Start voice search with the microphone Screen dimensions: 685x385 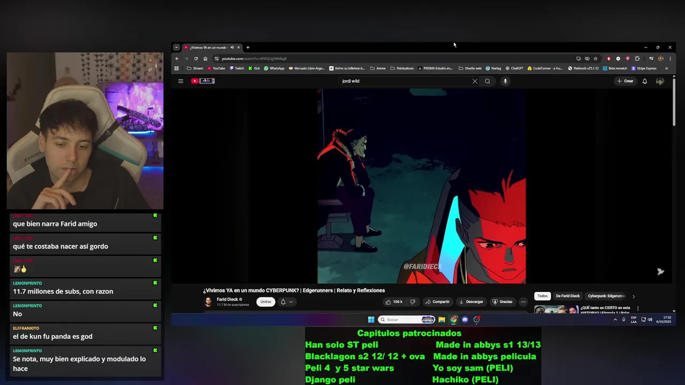505,81
